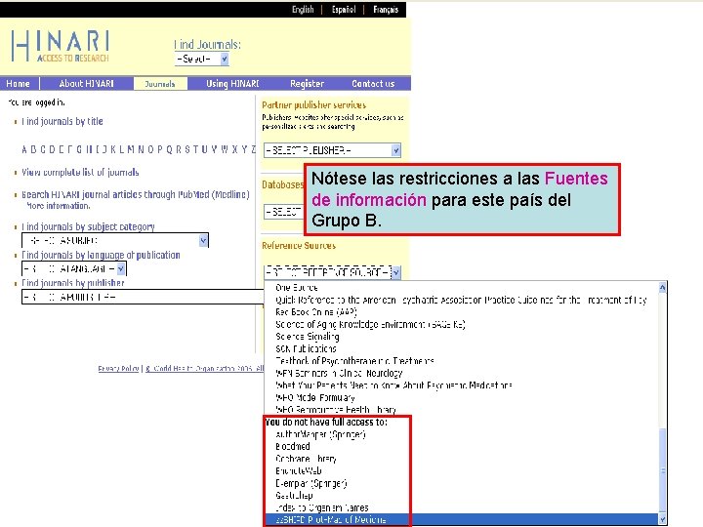Browse journals starting with letter Z

point(253,149)
